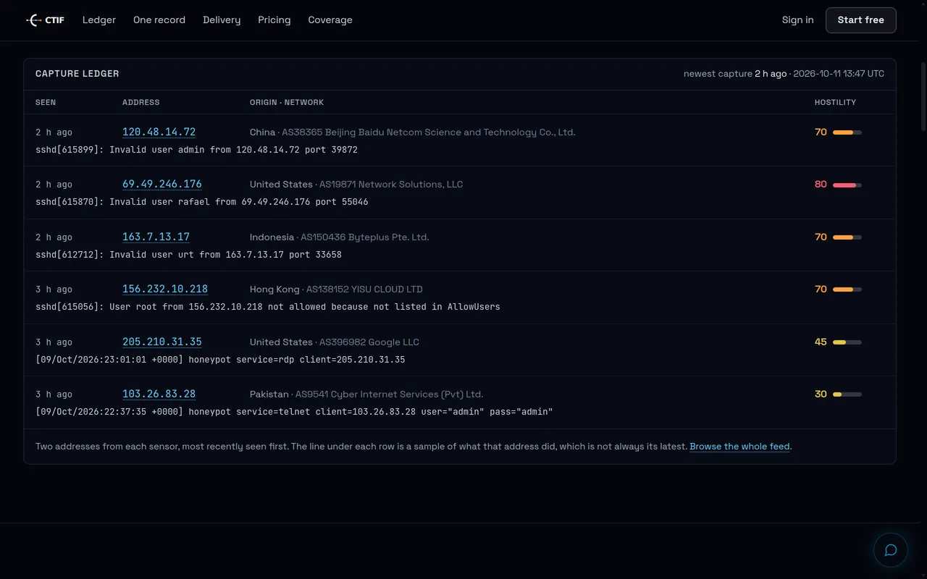
Task: Click hostility bar for 120.48.14.72
Action: click(847, 132)
